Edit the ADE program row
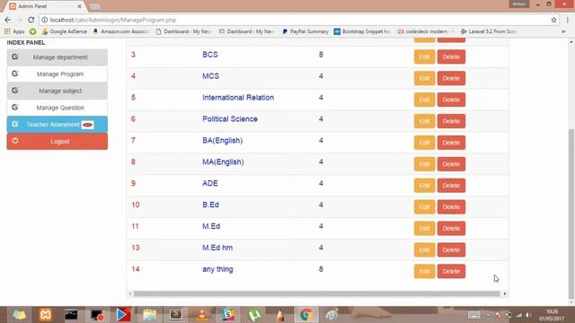 (424, 186)
